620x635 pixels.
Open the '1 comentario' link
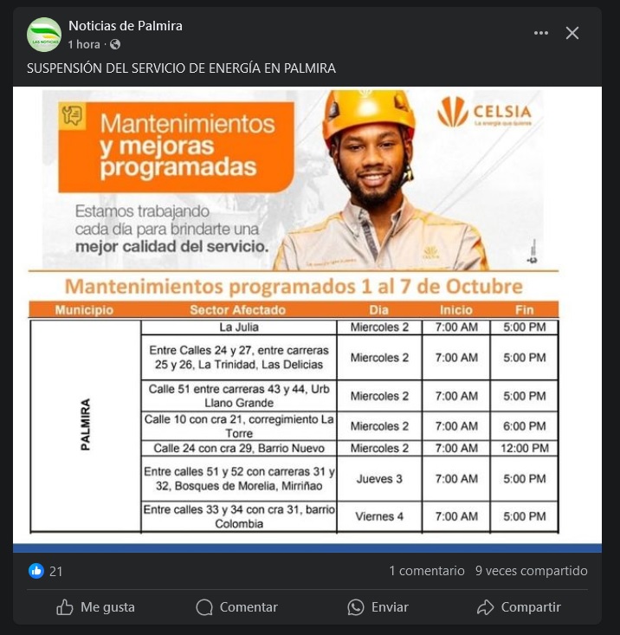(x=427, y=571)
